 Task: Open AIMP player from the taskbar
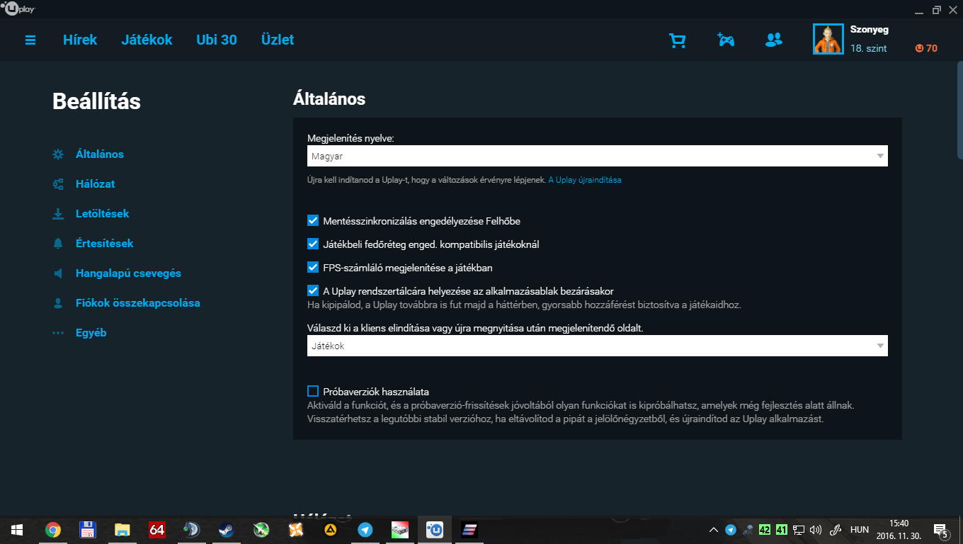[331, 529]
